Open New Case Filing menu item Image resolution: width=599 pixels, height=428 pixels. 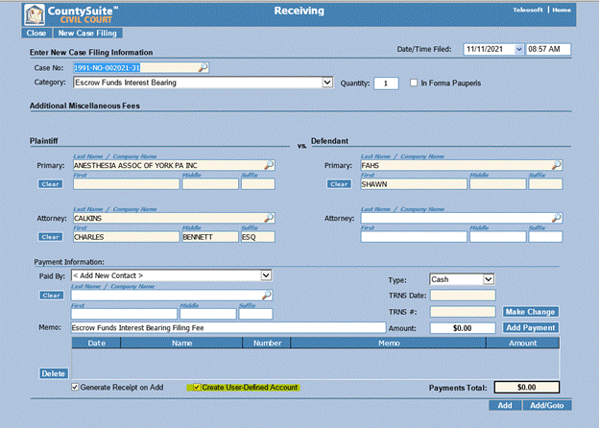point(87,34)
